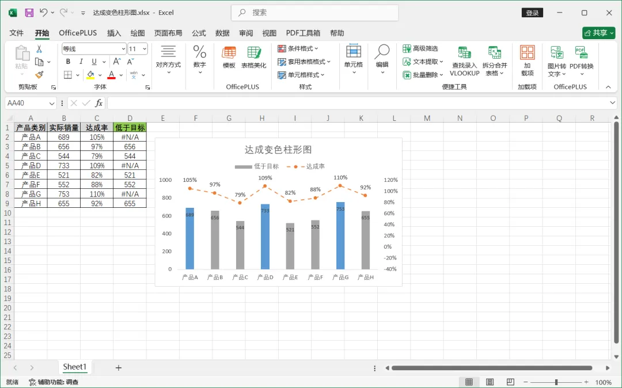Toggle Italic formatting
The height and width of the screenshot is (388, 622).
(81, 62)
